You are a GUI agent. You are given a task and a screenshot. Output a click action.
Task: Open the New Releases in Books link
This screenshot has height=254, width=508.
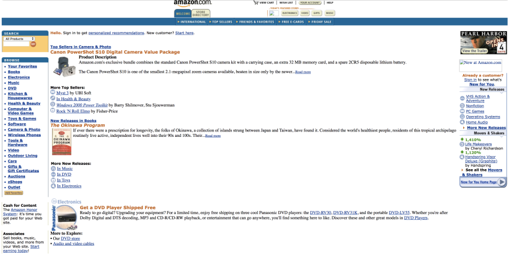click(74, 121)
